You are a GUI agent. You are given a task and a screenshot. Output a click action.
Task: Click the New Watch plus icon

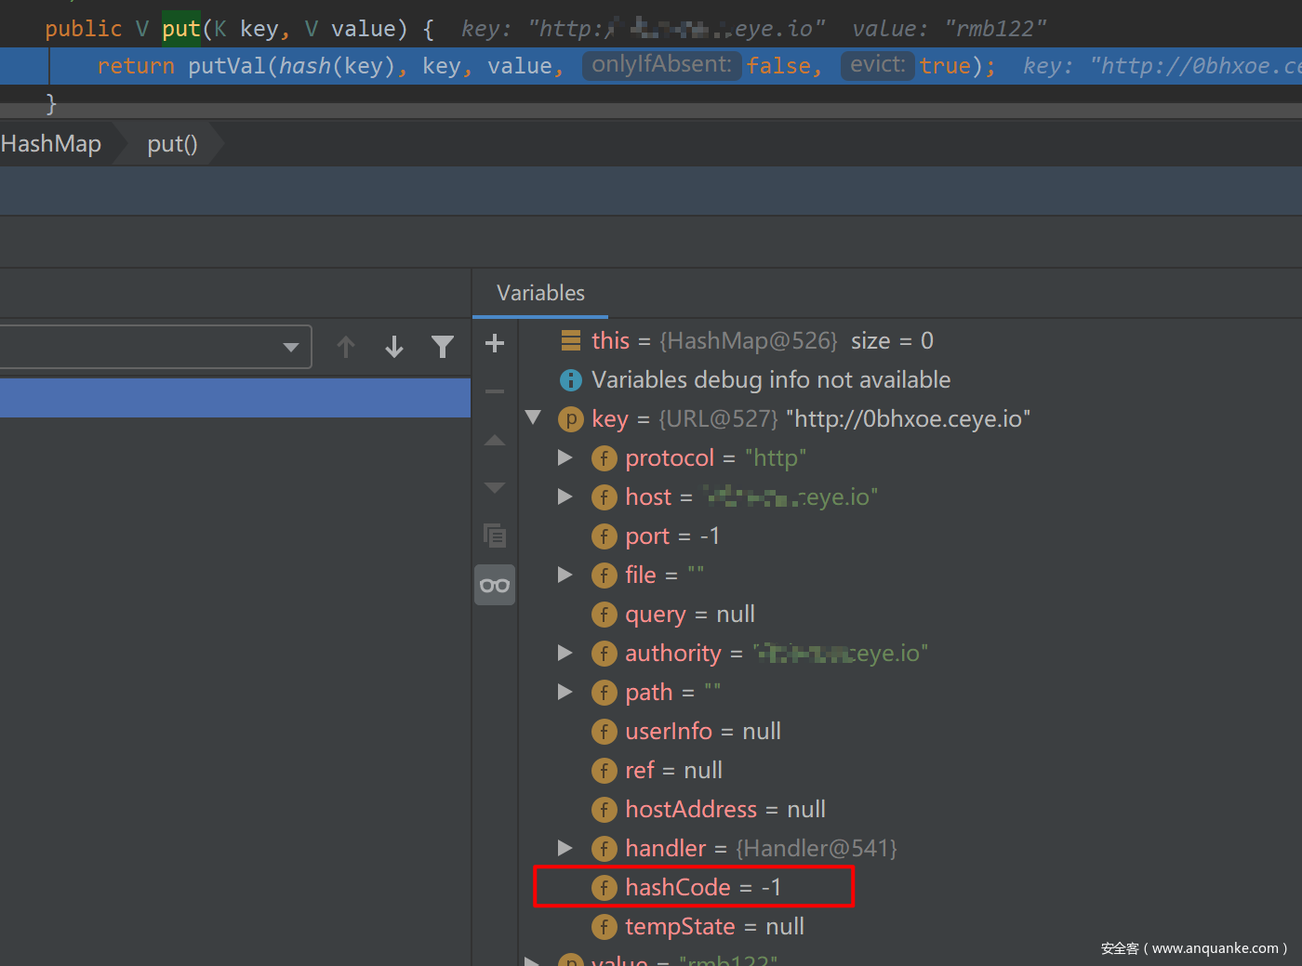495,343
